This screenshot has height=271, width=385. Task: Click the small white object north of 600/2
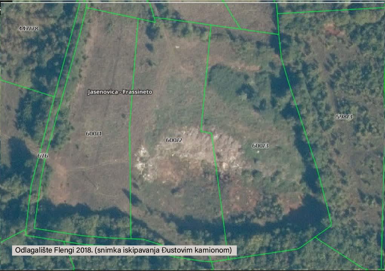(177, 47)
